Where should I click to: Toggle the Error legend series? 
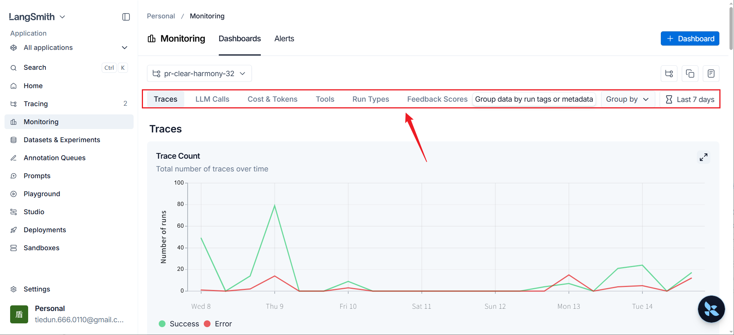click(218, 324)
